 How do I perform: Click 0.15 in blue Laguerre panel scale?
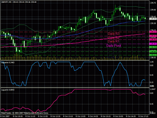click(152, 83)
